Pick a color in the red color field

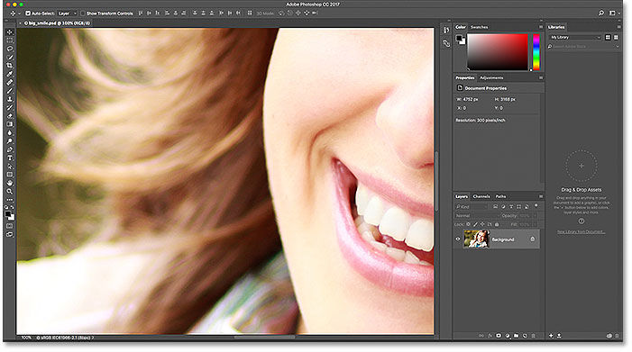(x=498, y=52)
